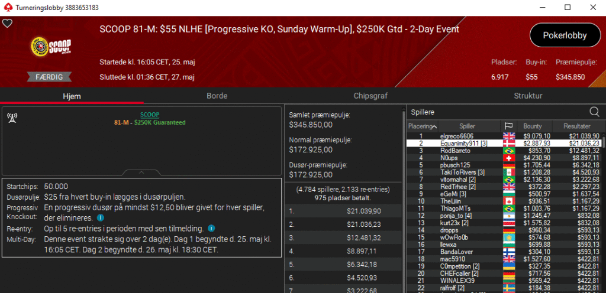Click the FÆRDIG status badge
The image size is (606, 293).
point(49,77)
